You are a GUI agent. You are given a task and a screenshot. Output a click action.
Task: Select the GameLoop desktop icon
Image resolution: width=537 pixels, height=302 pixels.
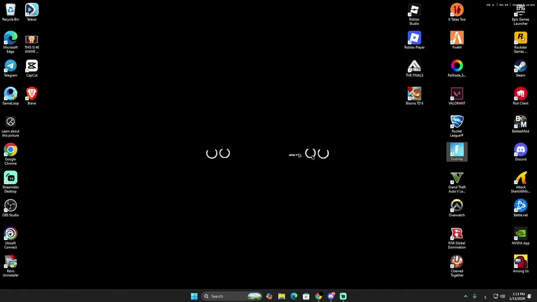[x=10, y=96]
